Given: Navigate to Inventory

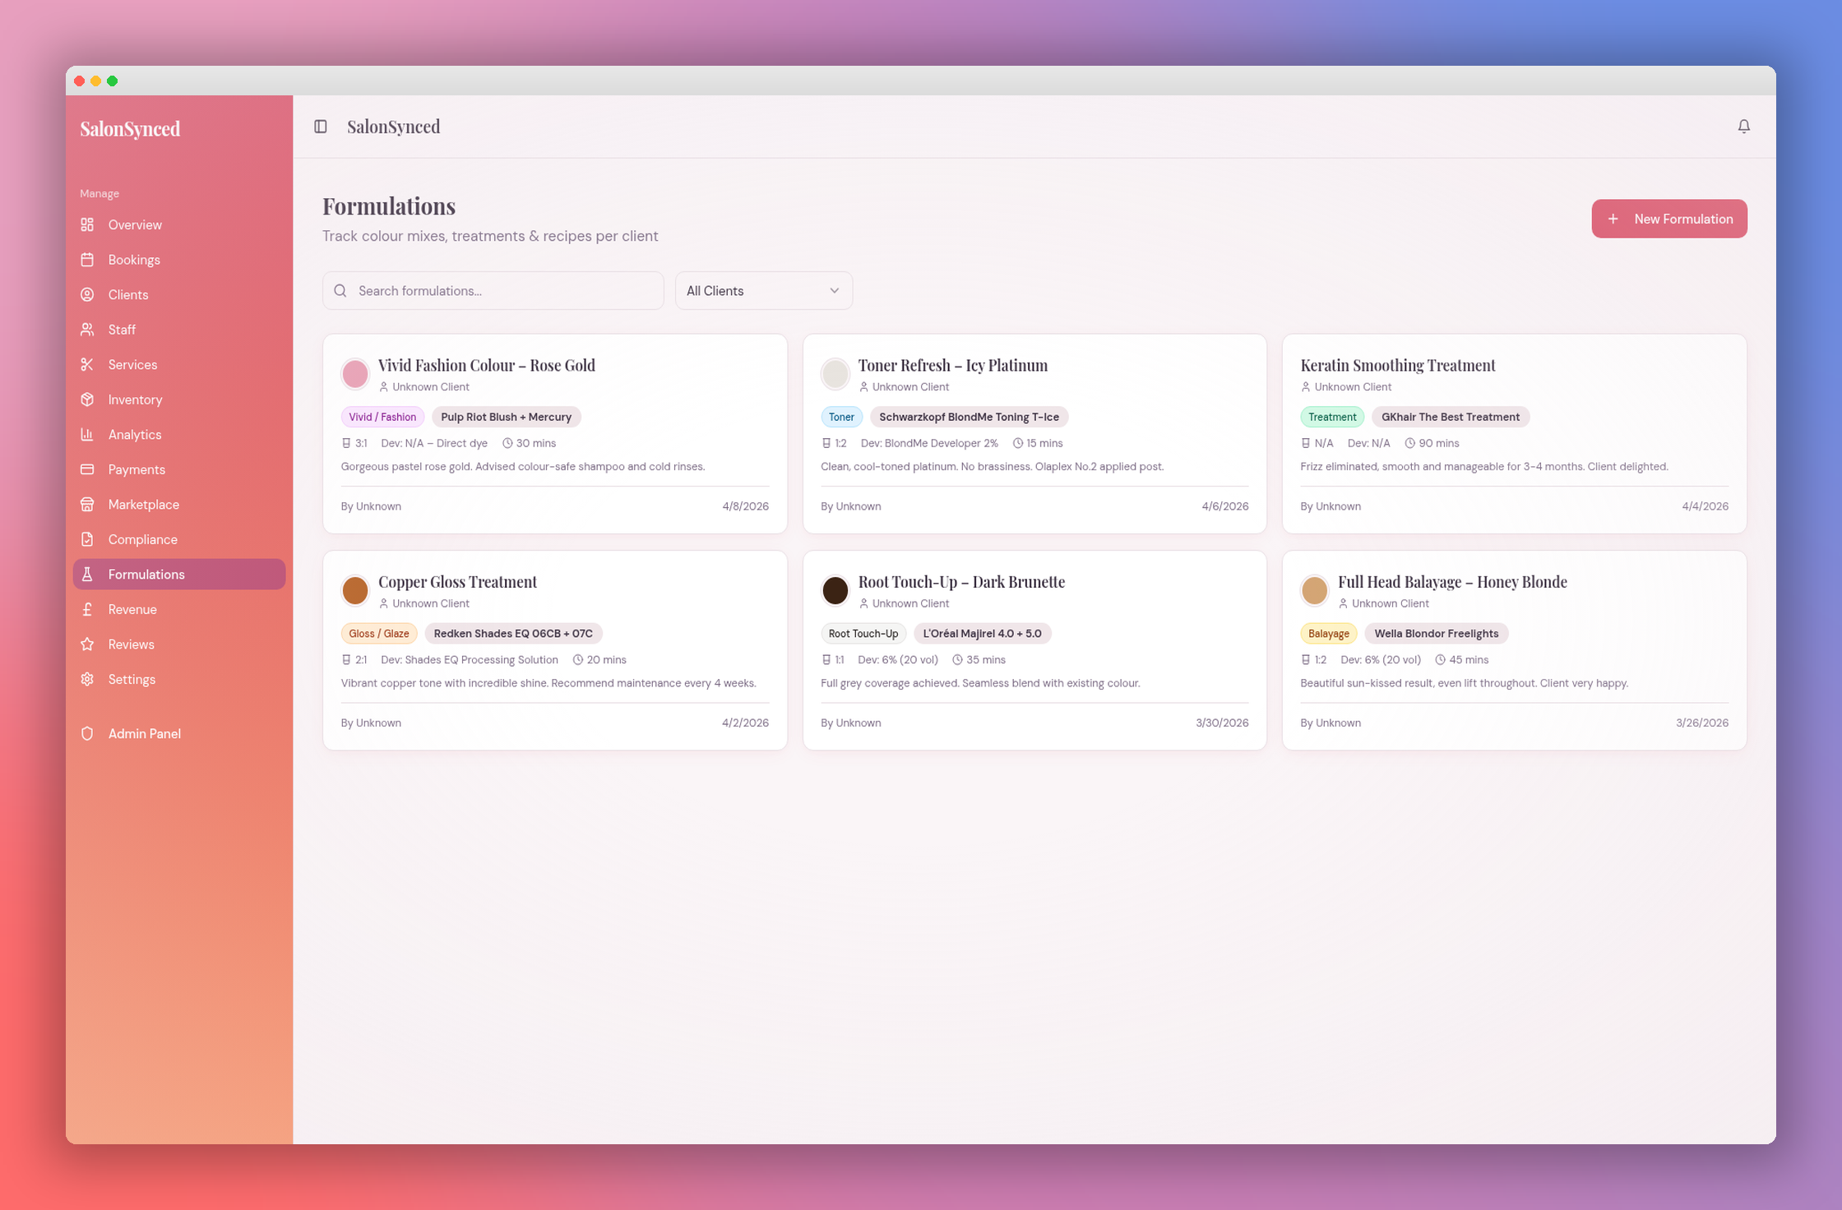Looking at the screenshot, I should (x=179, y=399).
